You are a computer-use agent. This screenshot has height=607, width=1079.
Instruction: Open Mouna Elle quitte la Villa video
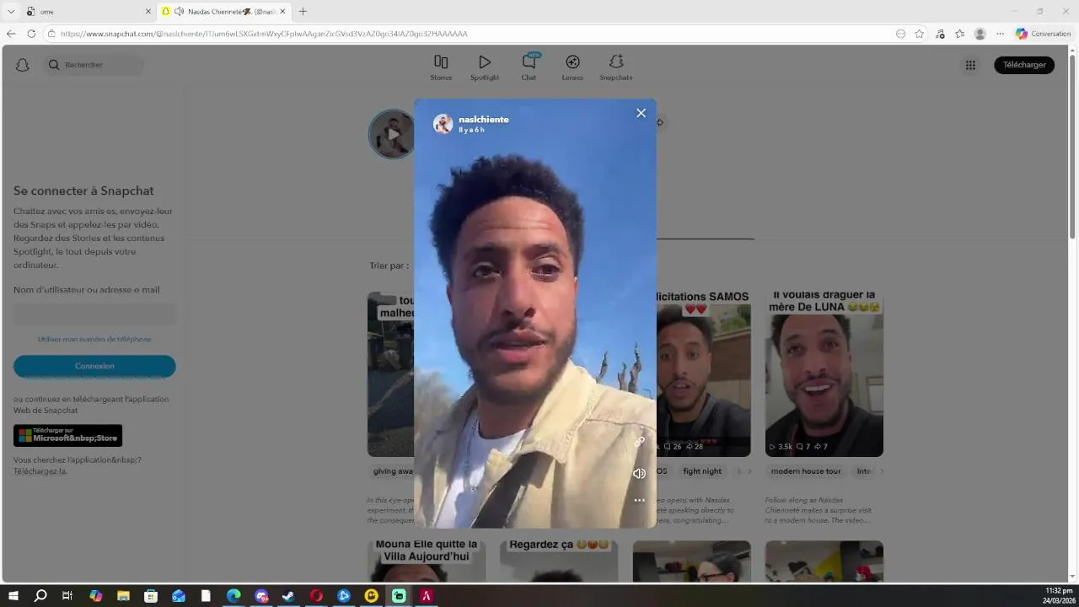pos(427,561)
